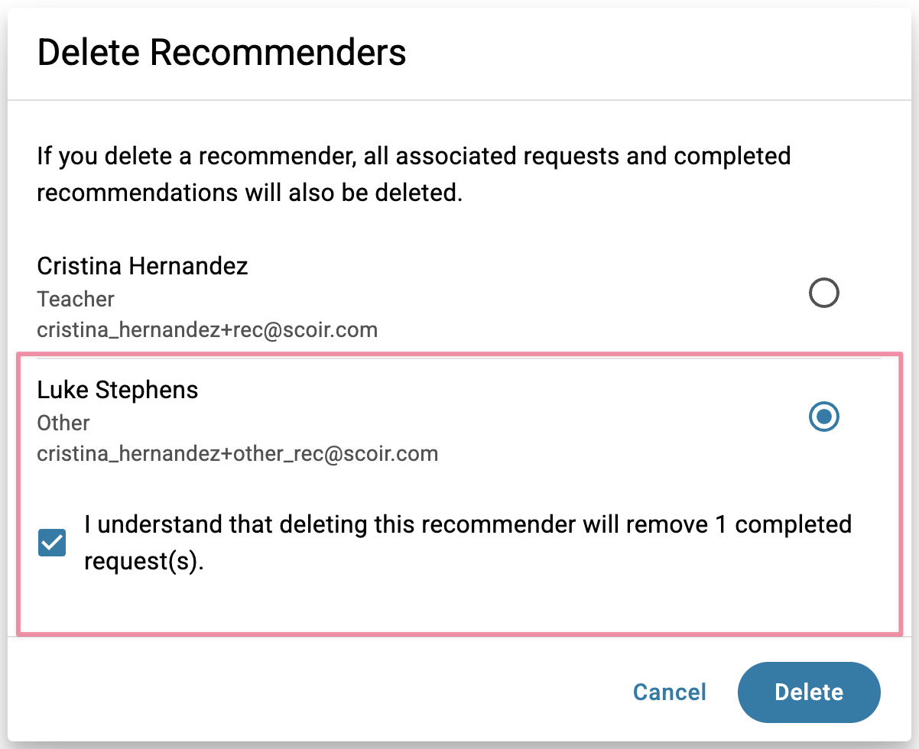919x749 pixels.
Task: Select the Cristina Hernandez radio button
Action: pos(823,293)
